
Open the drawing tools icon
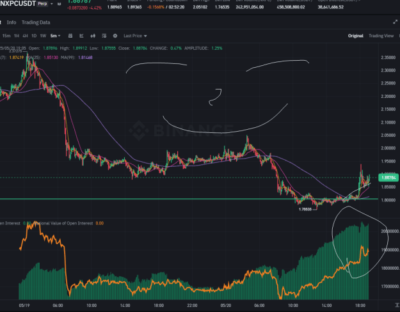pyautogui.click(x=82, y=36)
